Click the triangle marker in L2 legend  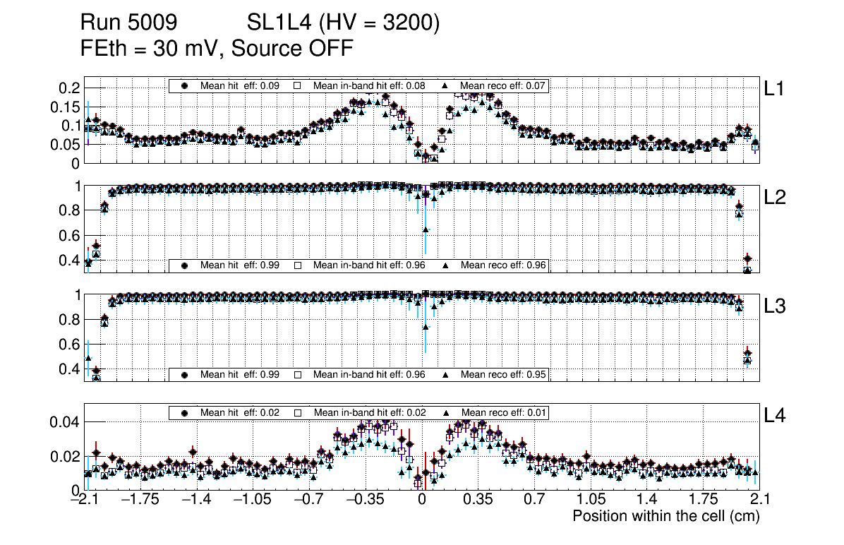tap(446, 265)
